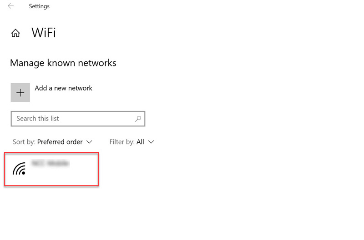Image resolution: width=364 pixels, height=240 pixels.
Task: Click the back arrow beside Settings
Action: pyautogui.click(x=11, y=6)
